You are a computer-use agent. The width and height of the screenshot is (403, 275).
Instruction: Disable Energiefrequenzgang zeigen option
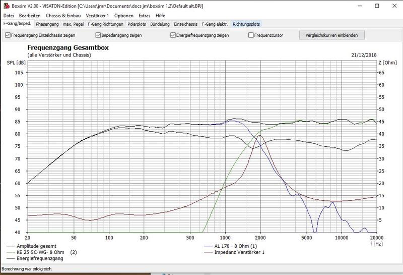pos(173,35)
